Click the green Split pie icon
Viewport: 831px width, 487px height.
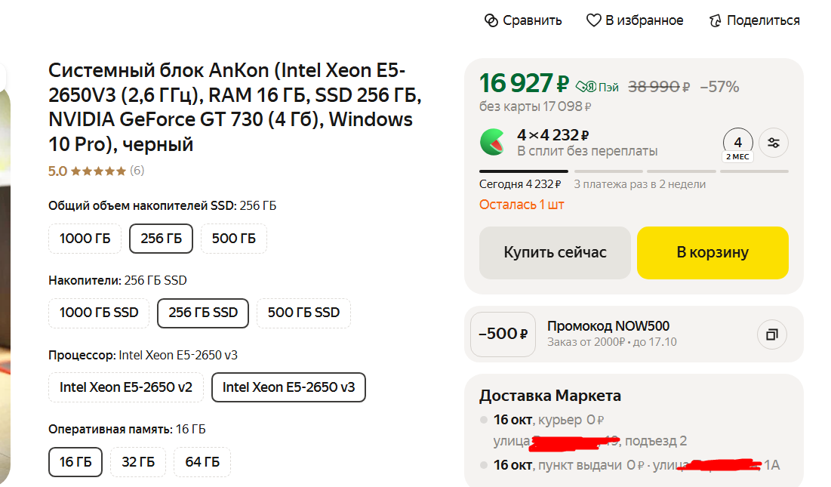[493, 142]
